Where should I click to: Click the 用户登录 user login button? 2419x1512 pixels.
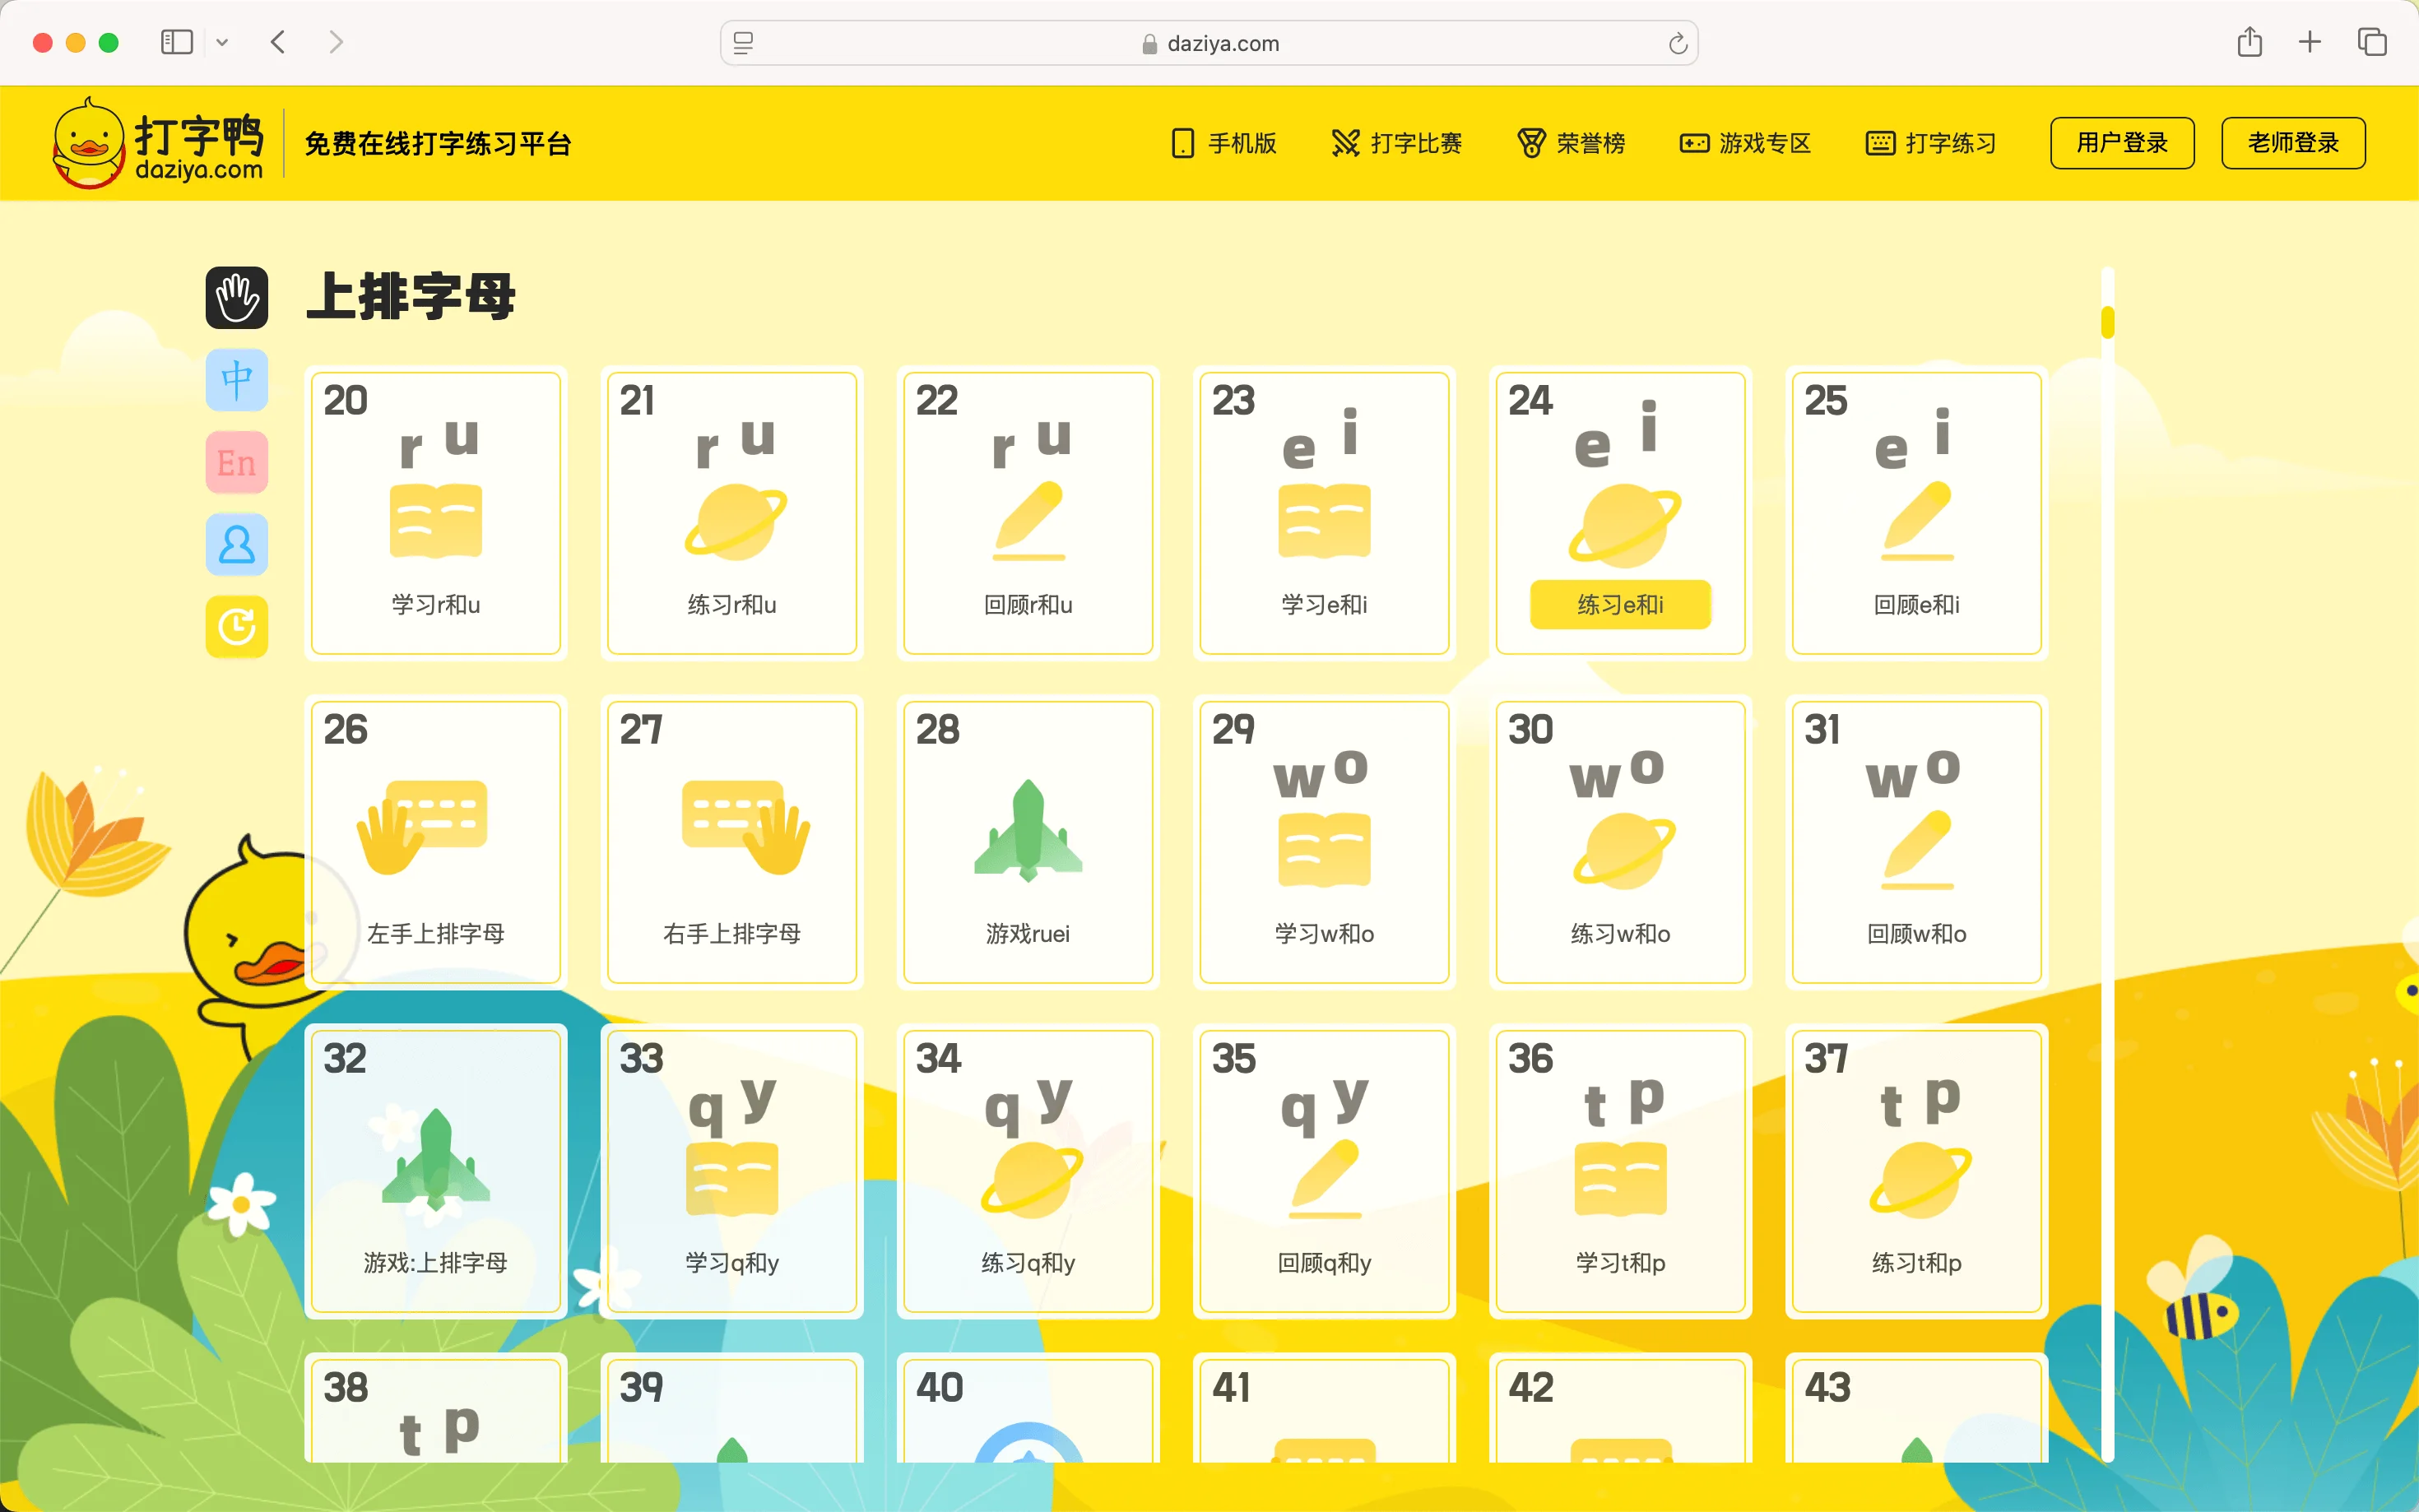[x=2121, y=143]
